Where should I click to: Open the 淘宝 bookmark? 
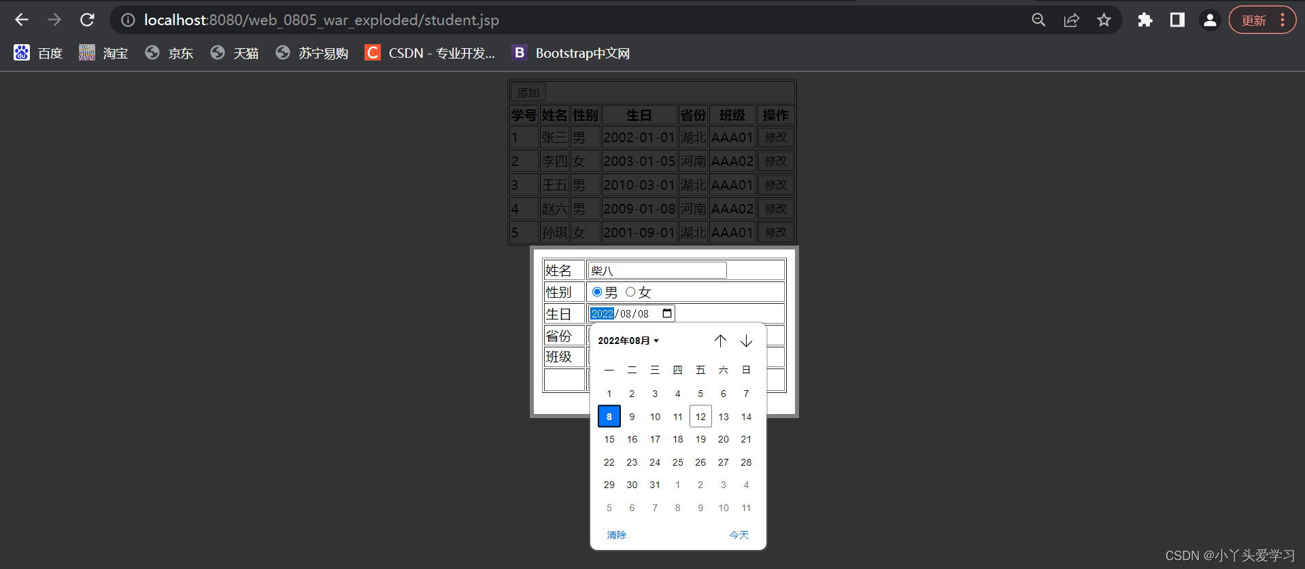pyautogui.click(x=103, y=53)
